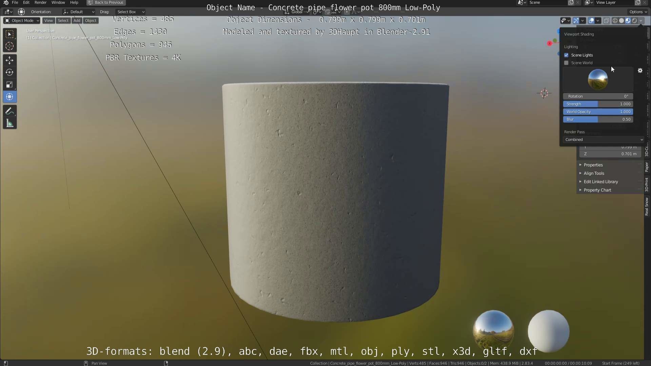Screen dimensions: 651x366
Task: Switch to the 3D-Print sidebar tab
Action: tap(647, 185)
